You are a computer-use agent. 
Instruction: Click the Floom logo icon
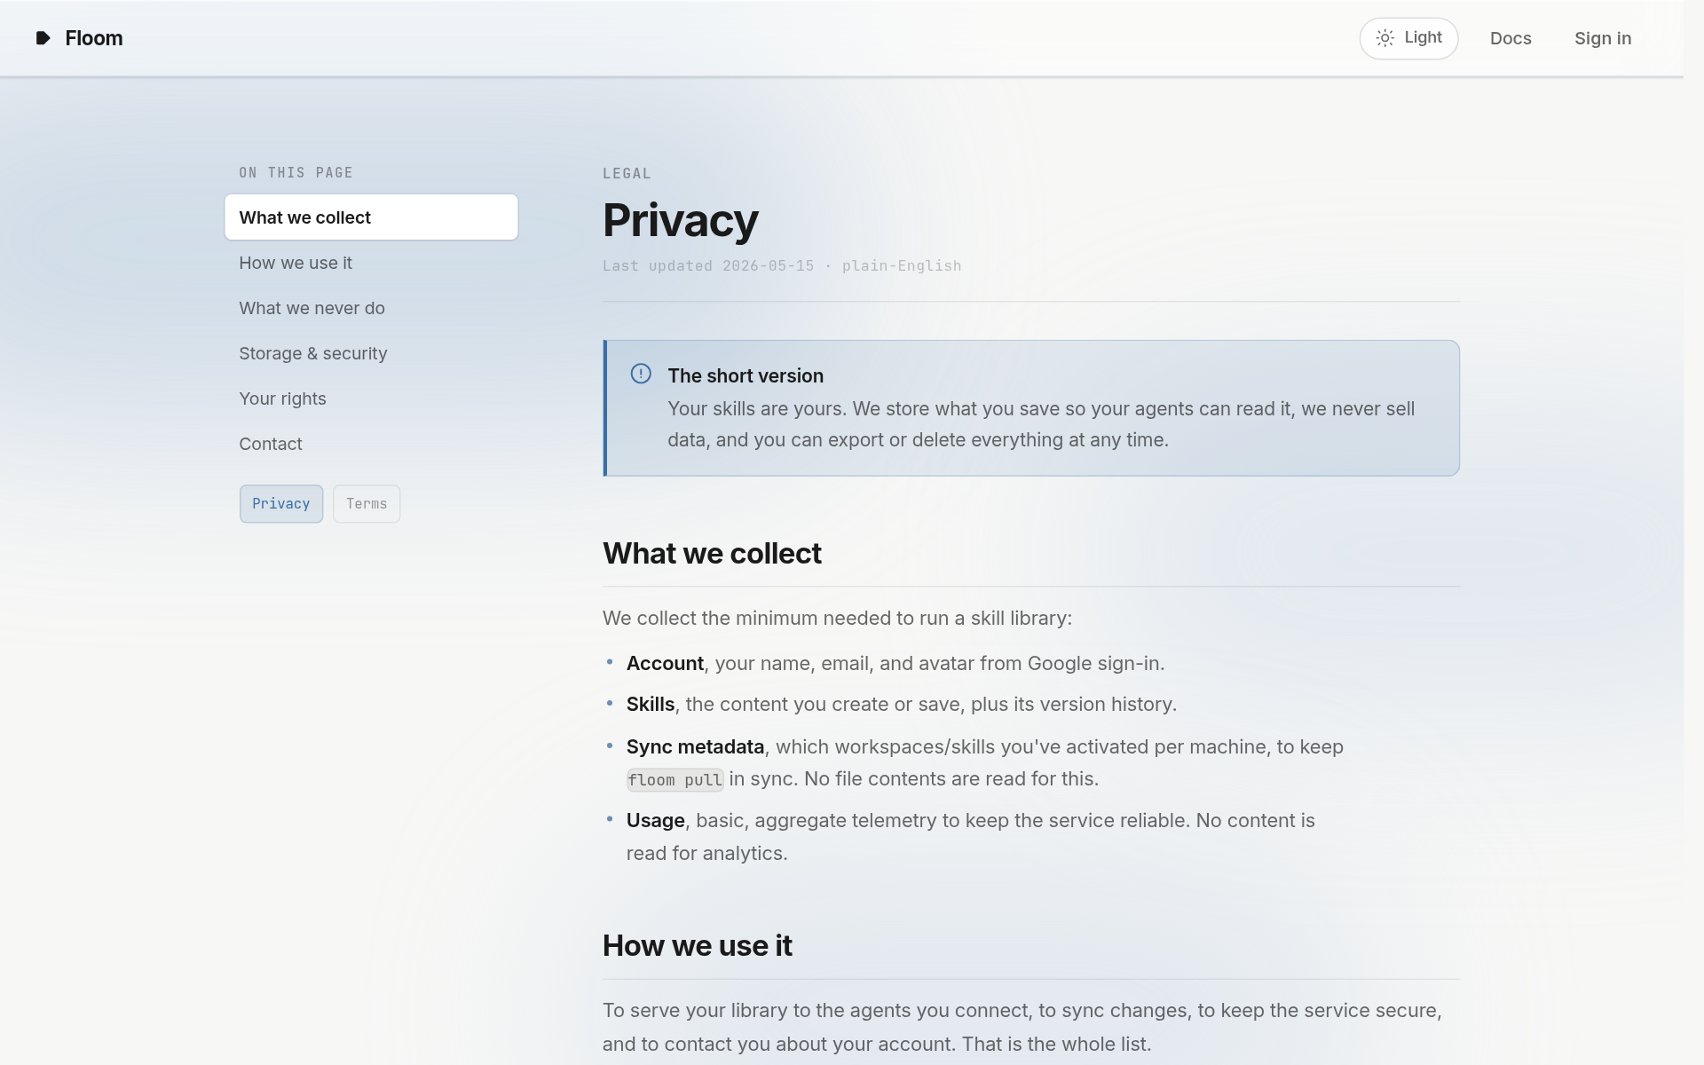click(43, 38)
